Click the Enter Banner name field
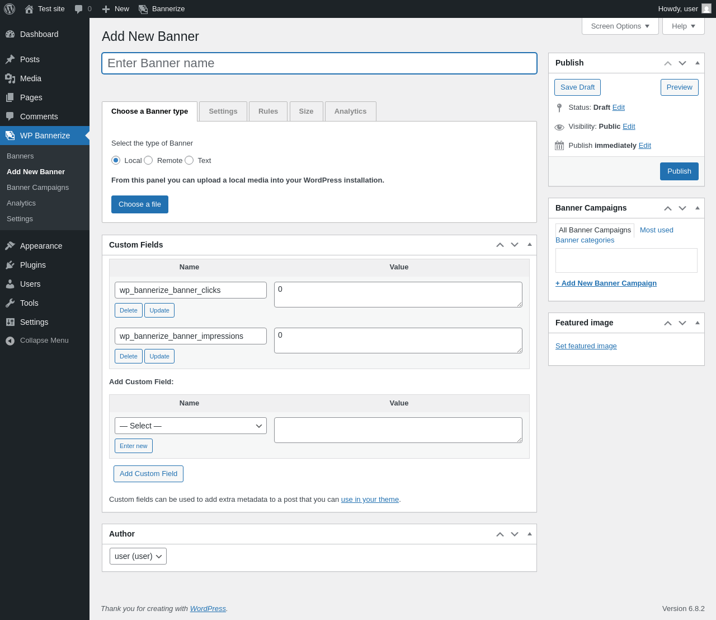 pos(319,63)
